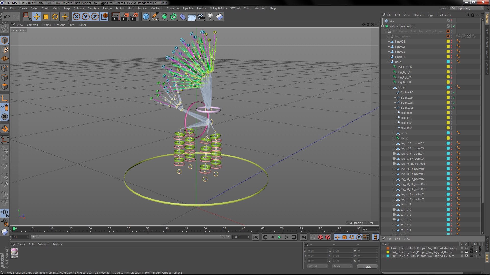Select the Sky object
This screenshot has width=490, height=275.
(391, 21)
